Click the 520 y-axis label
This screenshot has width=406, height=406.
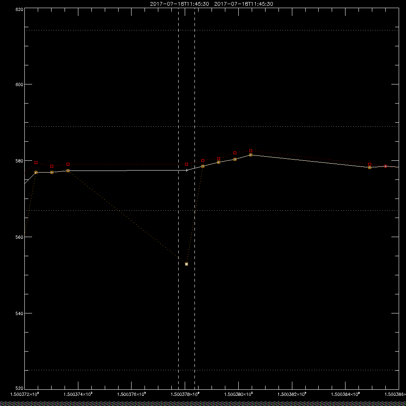19,388
